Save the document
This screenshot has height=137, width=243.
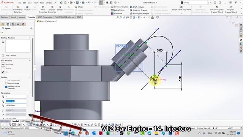coord(77,3)
